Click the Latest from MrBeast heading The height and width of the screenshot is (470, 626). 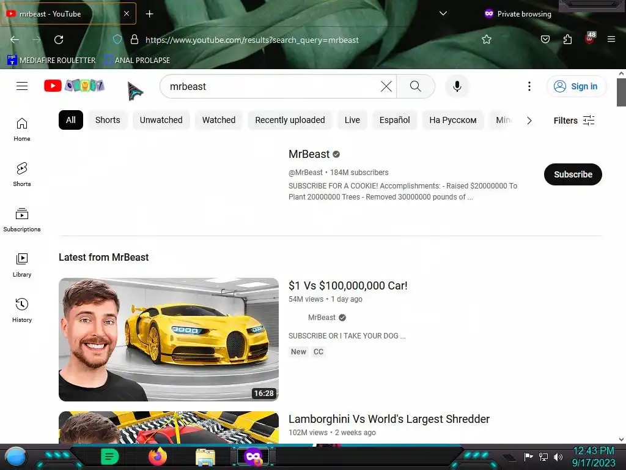(103, 257)
